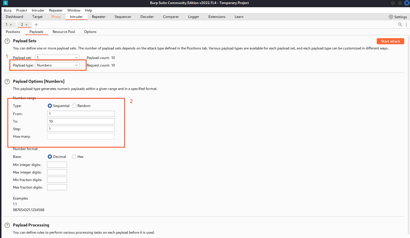Click the Payload Options help icon
Image resolution: width=410 pixels, height=238 pixels.
pos(7,82)
